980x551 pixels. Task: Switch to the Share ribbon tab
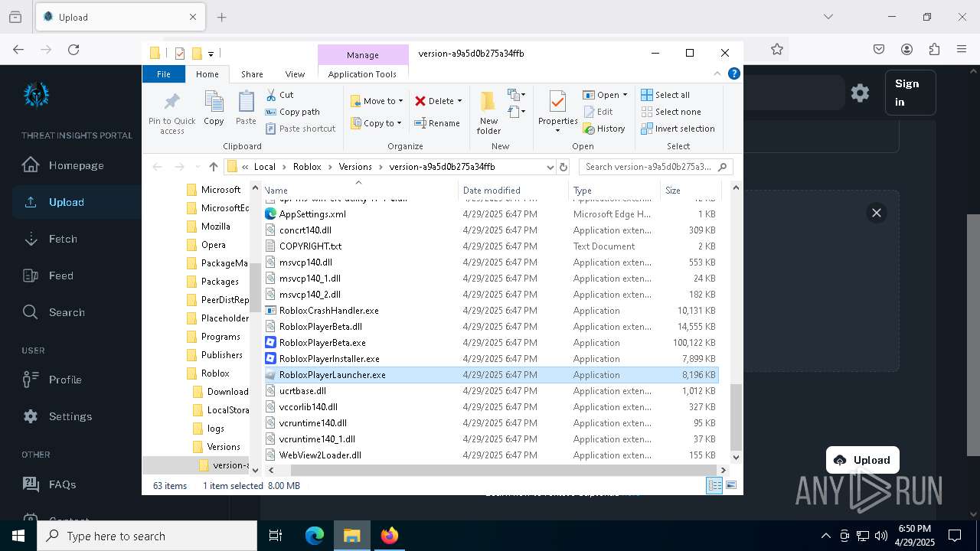coord(252,74)
